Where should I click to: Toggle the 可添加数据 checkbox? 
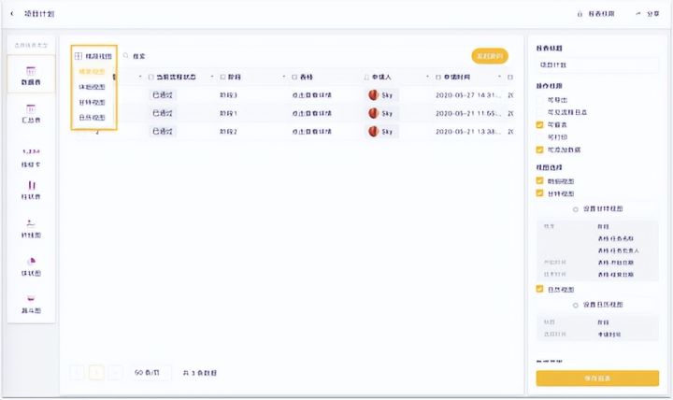539,150
